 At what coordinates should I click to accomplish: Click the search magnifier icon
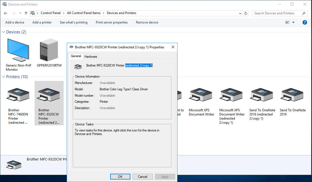point(304,13)
